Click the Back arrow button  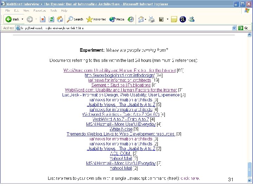(x=12, y=19)
